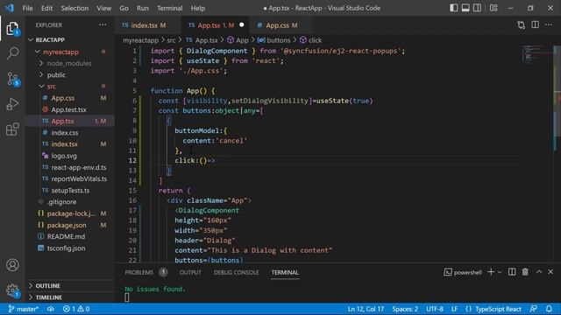Click Explorer views and more actions ellipsis
561x315 pixels.
click(x=103, y=25)
